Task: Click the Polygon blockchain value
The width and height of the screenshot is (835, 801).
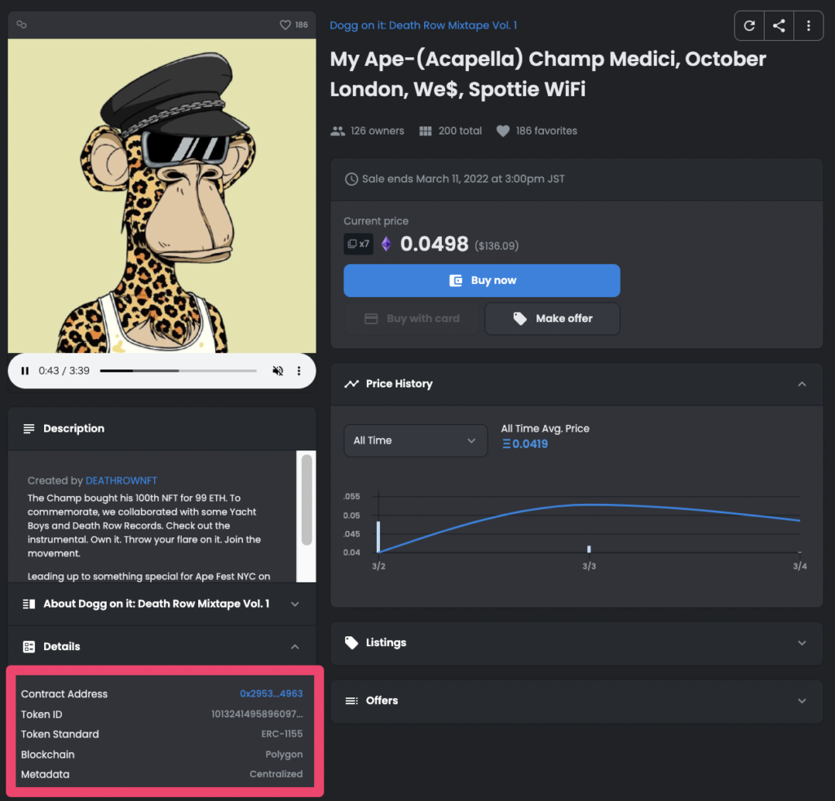Action: tap(284, 755)
